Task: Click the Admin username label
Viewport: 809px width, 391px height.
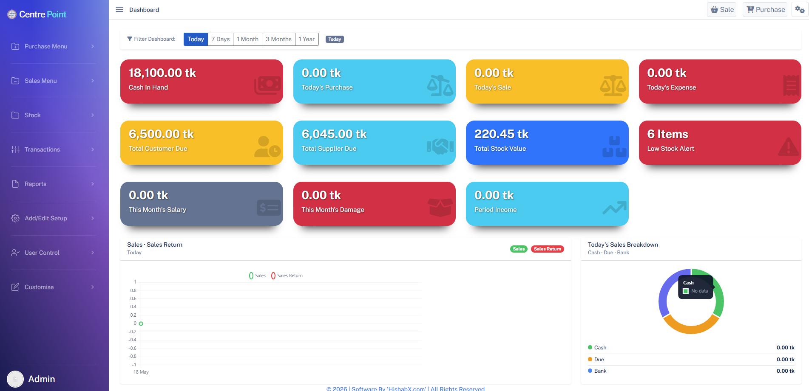Action: pyautogui.click(x=42, y=379)
